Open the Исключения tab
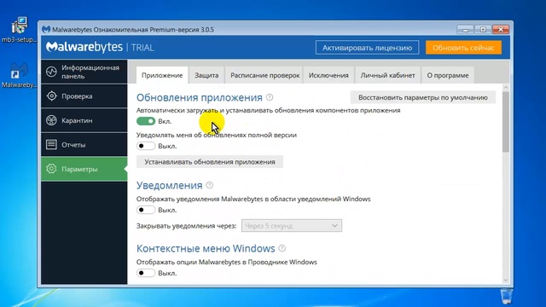 pyautogui.click(x=328, y=75)
